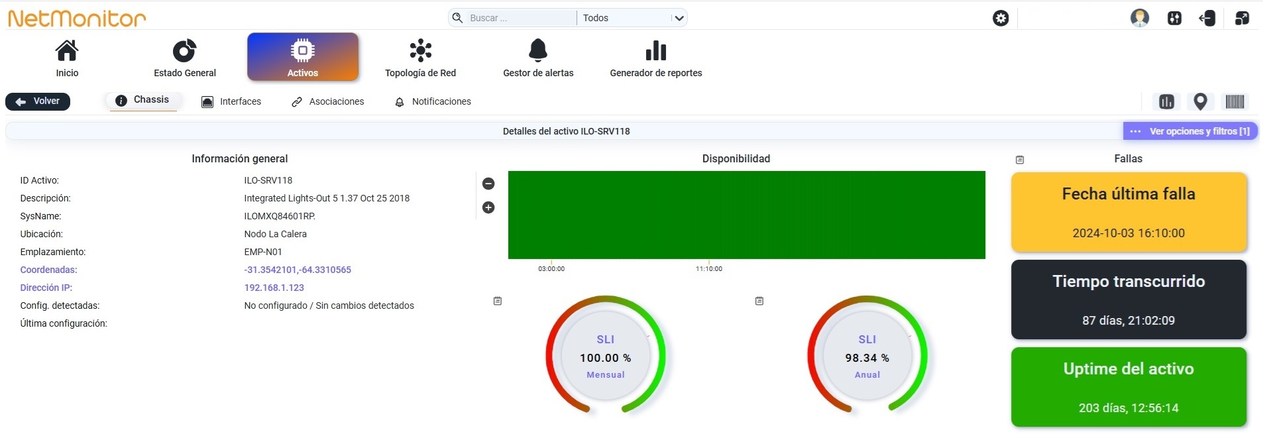The height and width of the screenshot is (440, 1263).
Task: Click the logout arrow icon
Action: point(1207,18)
